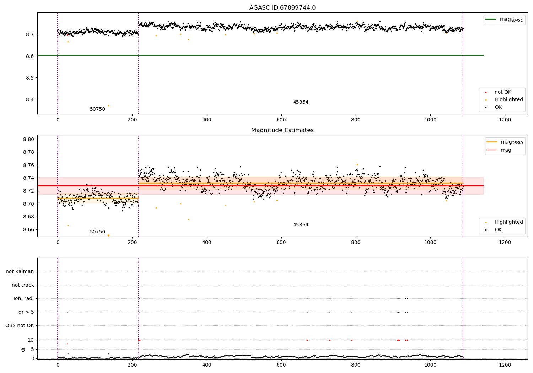The height and width of the screenshot is (373, 533).
Task: Click the 'OBS not OK' axis label
Action: 20,326
